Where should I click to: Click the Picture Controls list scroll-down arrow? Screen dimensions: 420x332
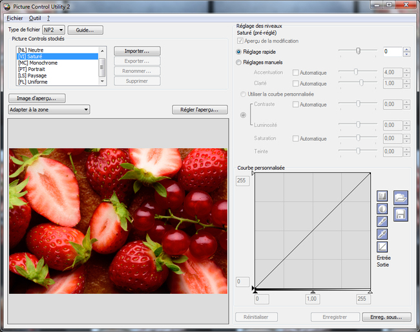point(102,81)
